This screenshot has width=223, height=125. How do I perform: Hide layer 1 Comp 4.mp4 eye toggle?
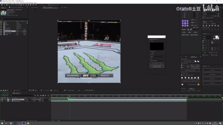[x=1, y=99]
